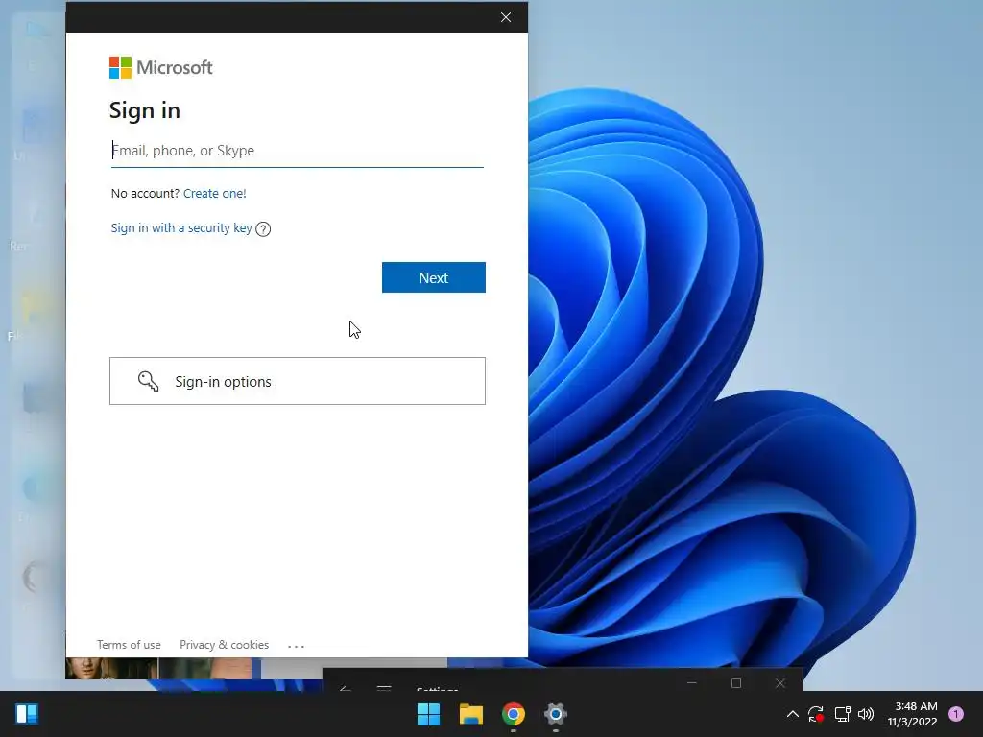The width and height of the screenshot is (983, 737).
Task: Click the Microsoft logo
Action: point(161,68)
